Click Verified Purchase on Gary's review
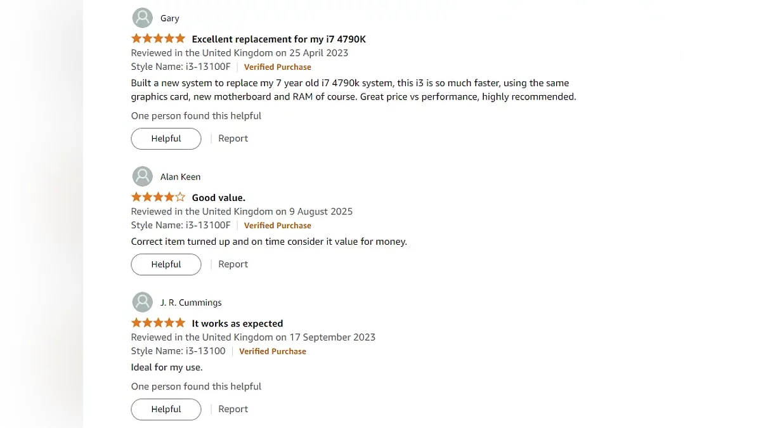 277,67
